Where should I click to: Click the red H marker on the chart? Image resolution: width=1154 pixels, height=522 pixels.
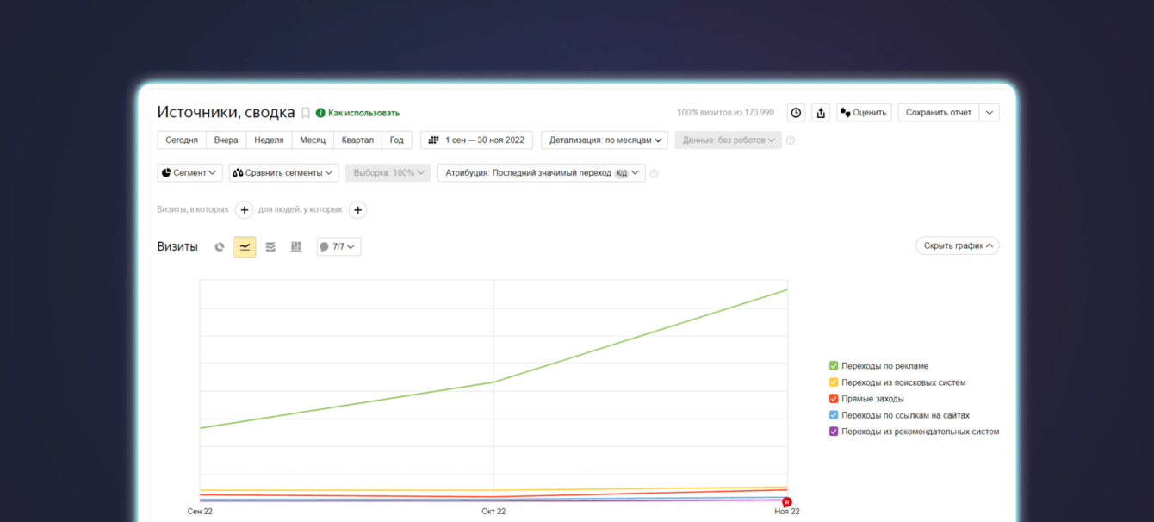point(786,501)
